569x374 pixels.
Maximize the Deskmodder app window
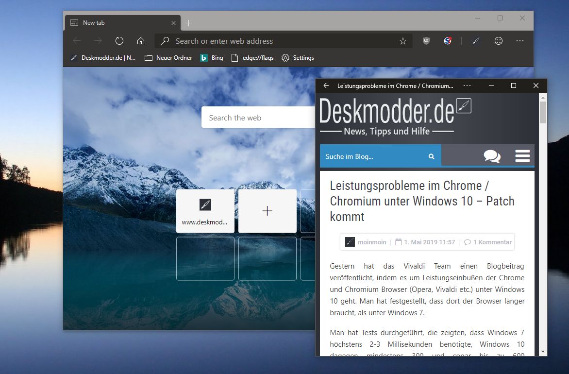coord(514,85)
